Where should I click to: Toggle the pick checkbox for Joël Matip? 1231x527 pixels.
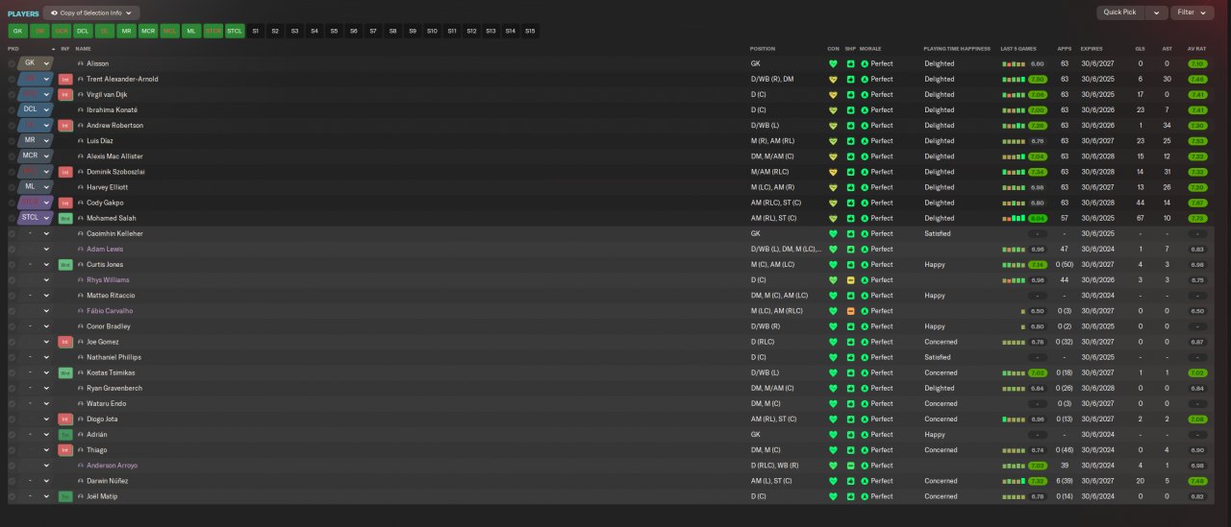[x=12, y=496]
